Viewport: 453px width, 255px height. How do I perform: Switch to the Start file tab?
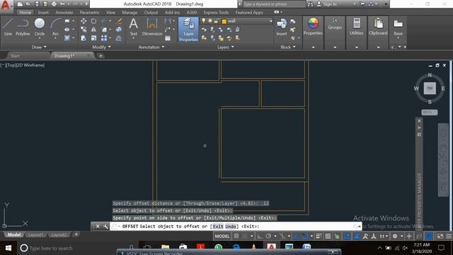click(x=15, y=56)
